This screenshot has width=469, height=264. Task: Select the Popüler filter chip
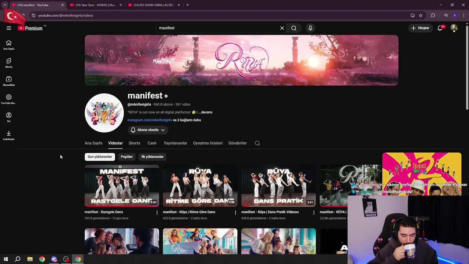127,157
